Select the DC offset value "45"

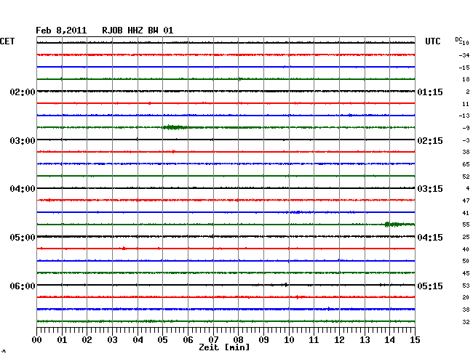pyautogui.click(x=466, y=273)
